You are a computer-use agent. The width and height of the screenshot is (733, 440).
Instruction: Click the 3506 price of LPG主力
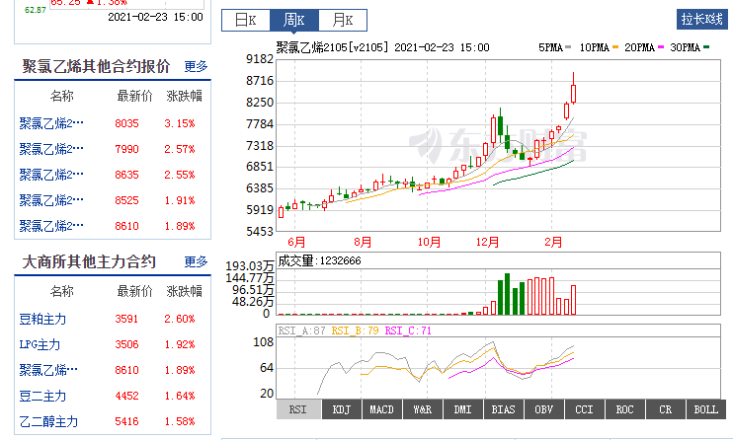pos(126,344)
